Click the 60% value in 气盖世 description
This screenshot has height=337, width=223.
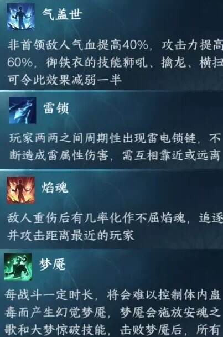[x=20, y=63]
